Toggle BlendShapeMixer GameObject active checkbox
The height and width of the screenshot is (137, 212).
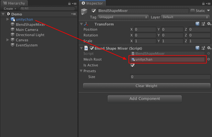[x=94, y=11]
